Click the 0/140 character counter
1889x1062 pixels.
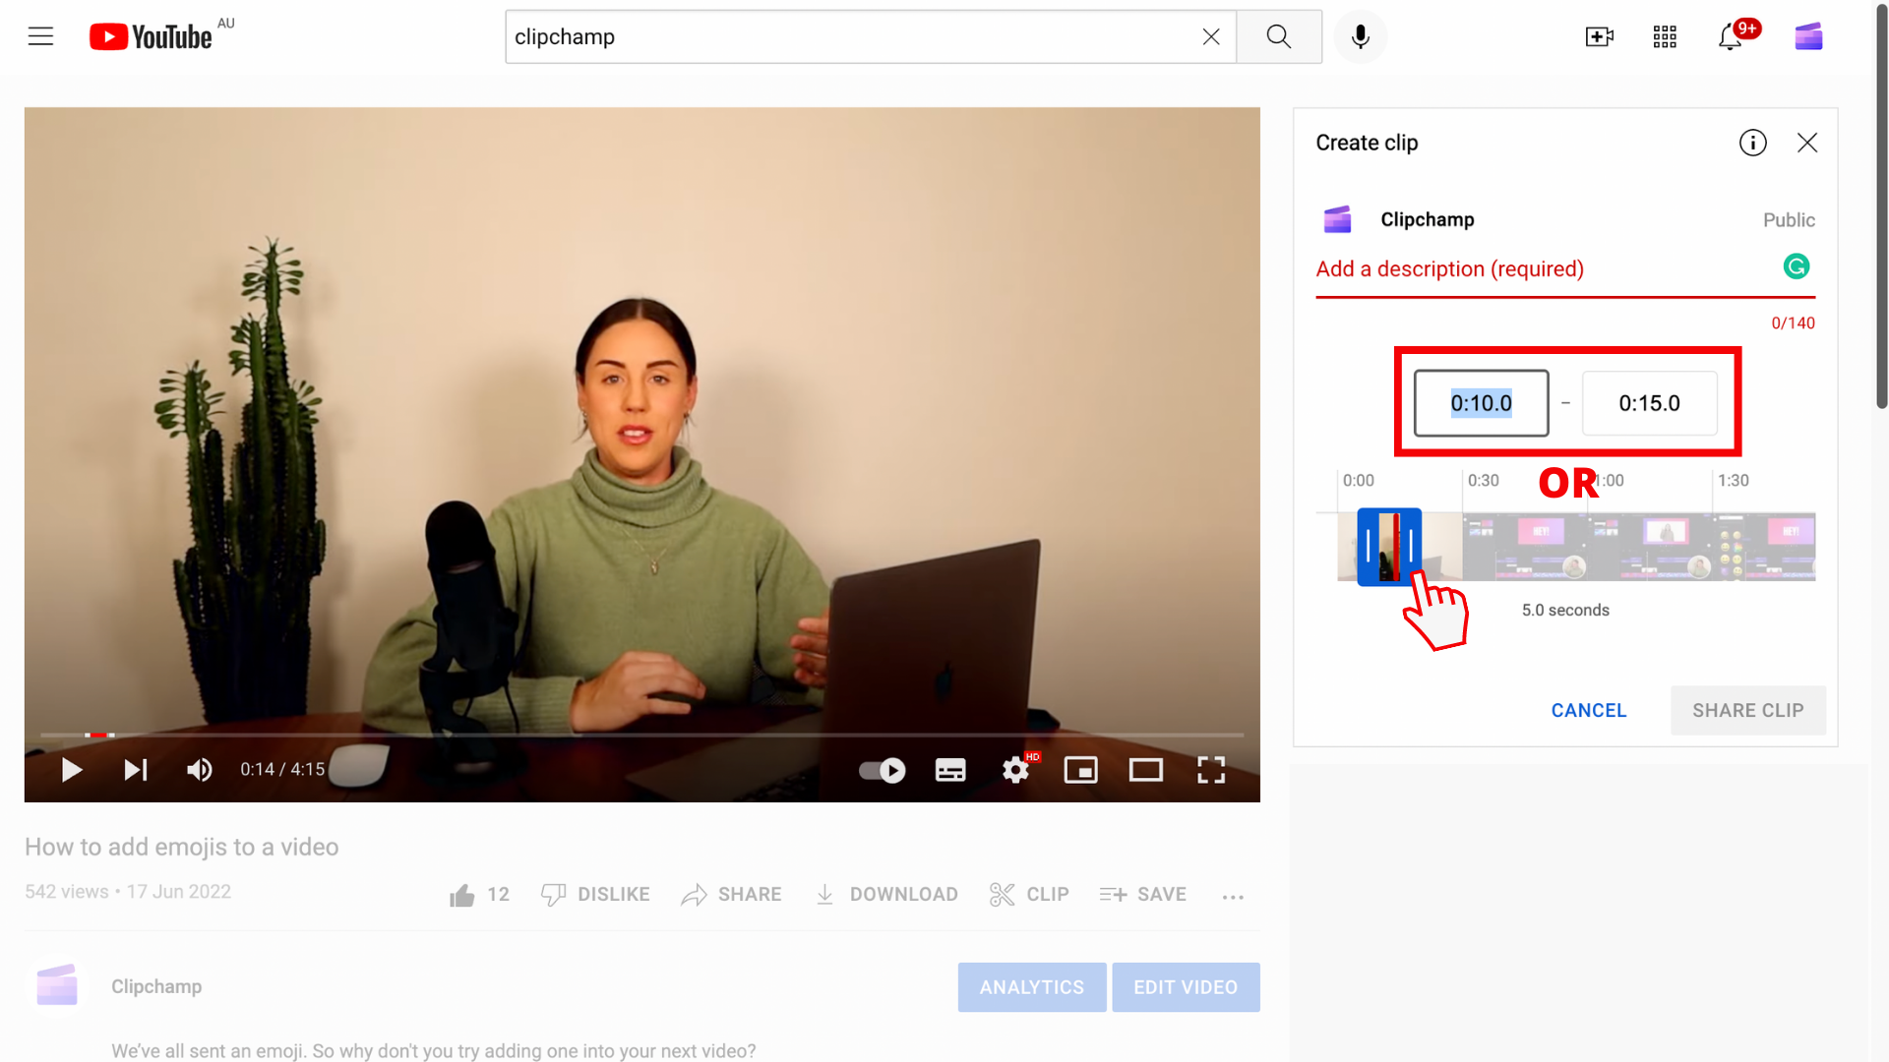1793,323
